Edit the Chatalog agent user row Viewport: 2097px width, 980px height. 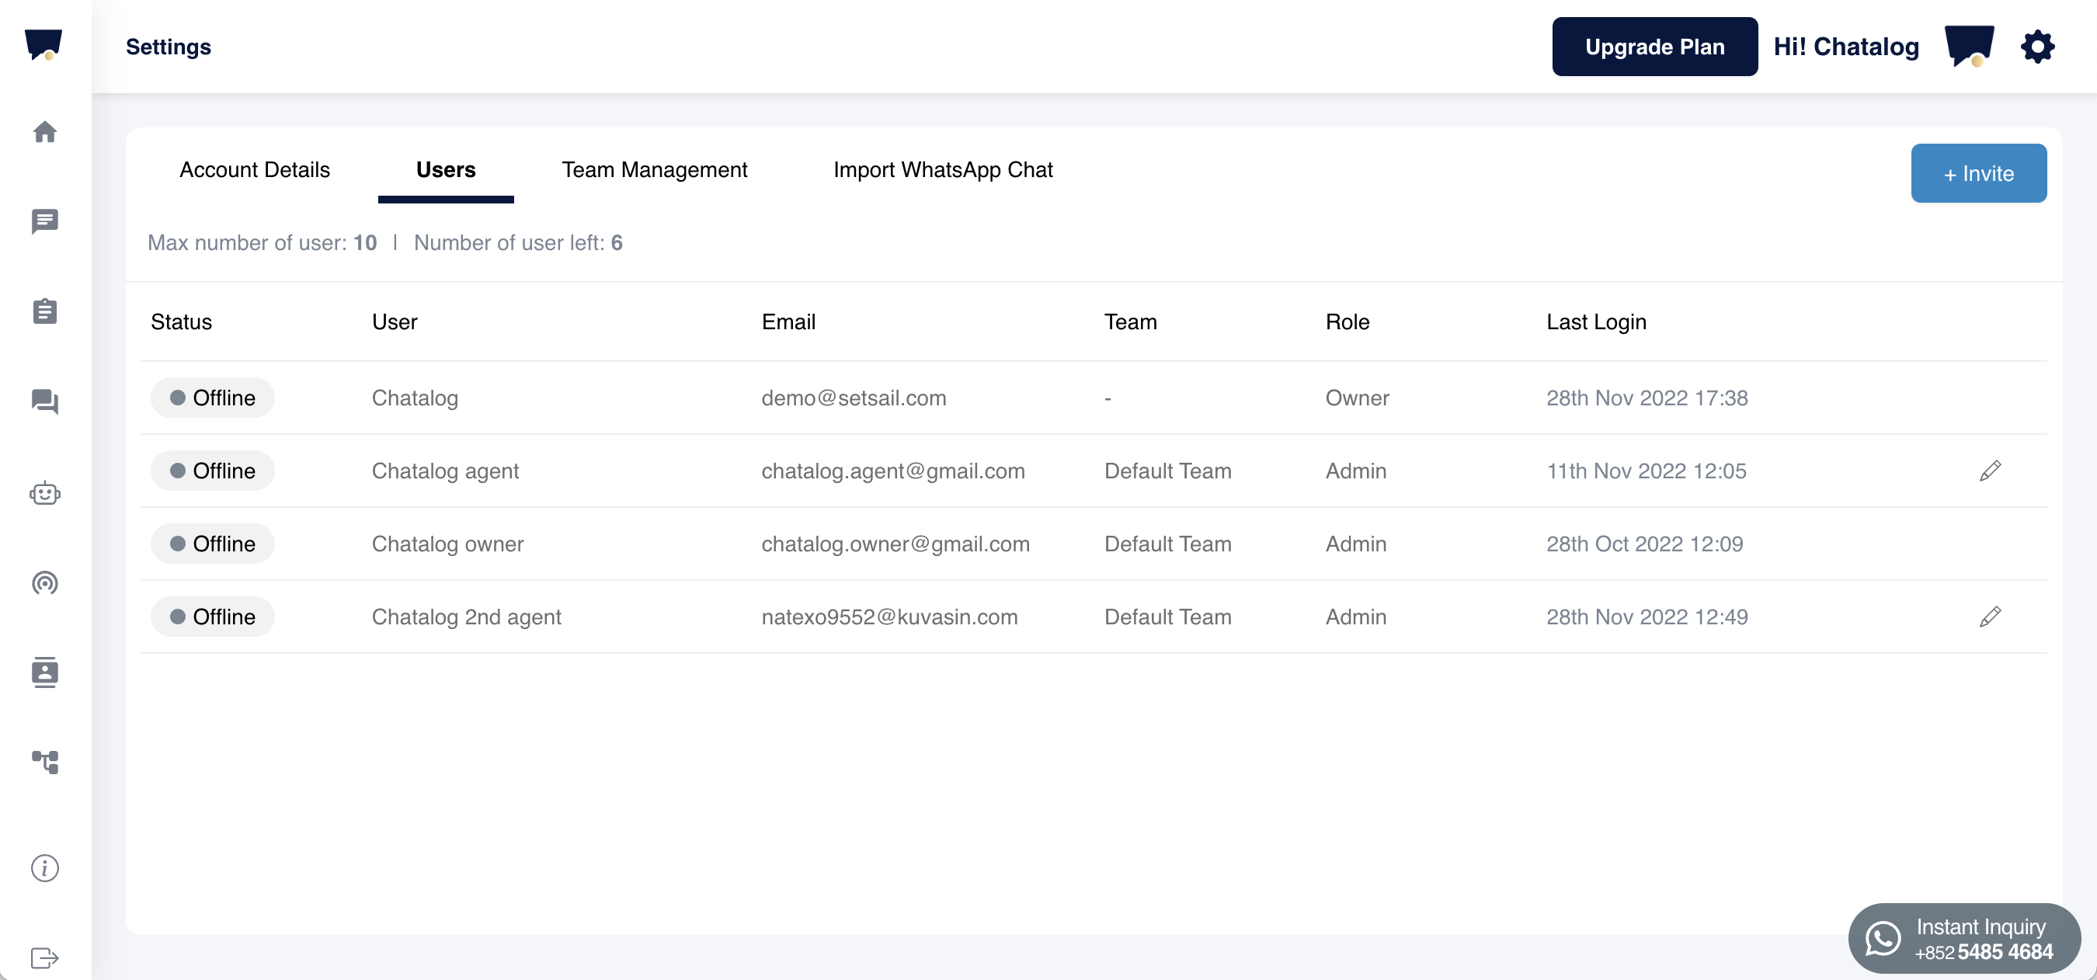[1990, 471]
